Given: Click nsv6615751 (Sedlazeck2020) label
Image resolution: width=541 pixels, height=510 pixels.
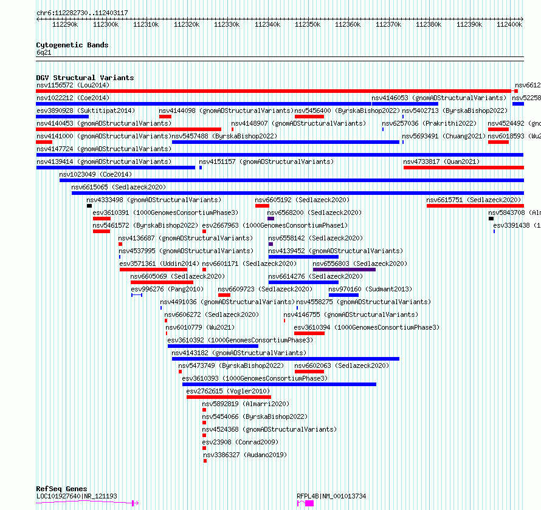Looking at the screenshot, I should pos(474,200).
